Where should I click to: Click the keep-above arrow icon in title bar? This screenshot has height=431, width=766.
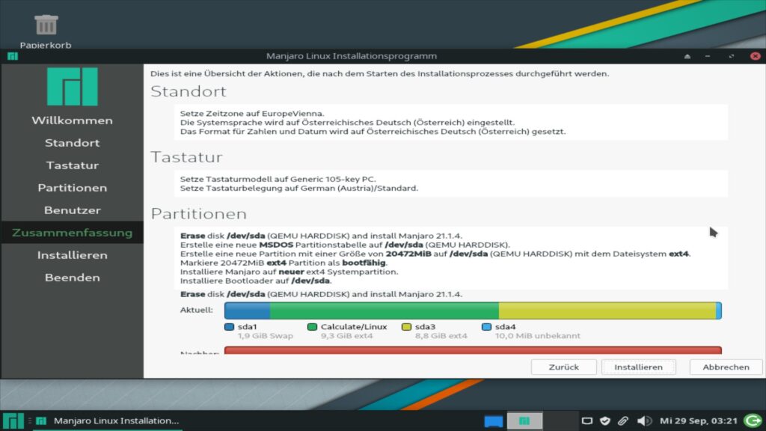point(687,56)
